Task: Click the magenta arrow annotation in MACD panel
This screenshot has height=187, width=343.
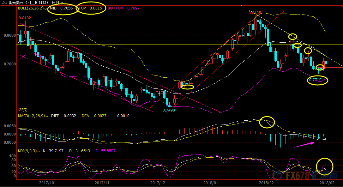Action: tap(304, 144)
